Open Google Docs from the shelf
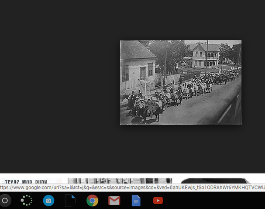Screen dimensions: 265x209 tap(136, 200)
